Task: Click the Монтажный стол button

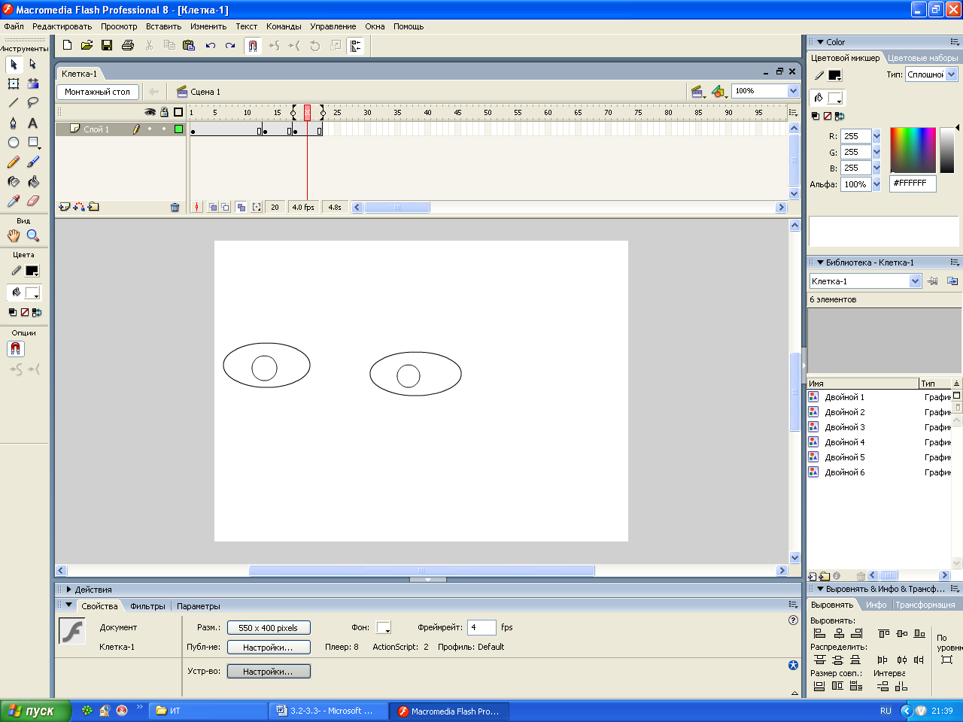Action: 98,92
